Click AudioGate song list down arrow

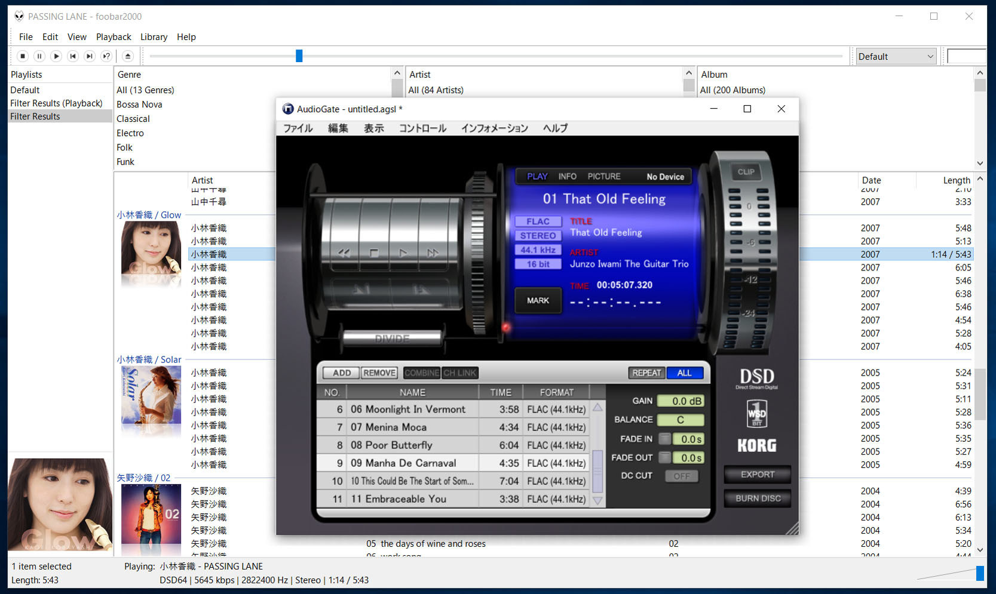597,500
